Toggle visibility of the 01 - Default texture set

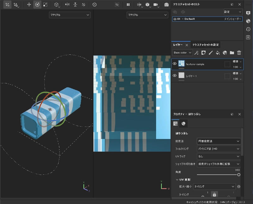click(175, 19)
